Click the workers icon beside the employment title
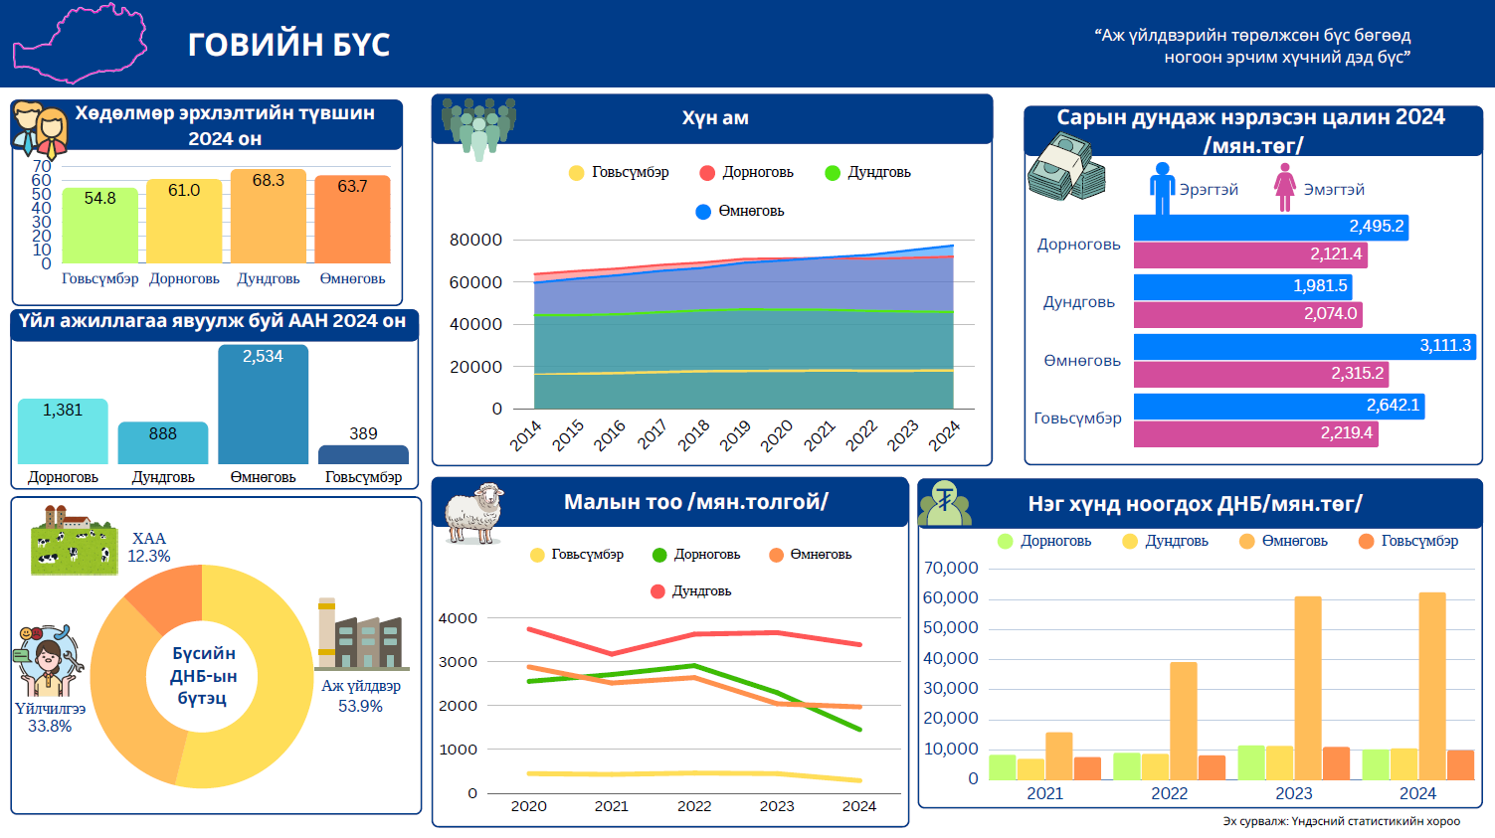This screenshot has height=838, width=1495. 40,129
